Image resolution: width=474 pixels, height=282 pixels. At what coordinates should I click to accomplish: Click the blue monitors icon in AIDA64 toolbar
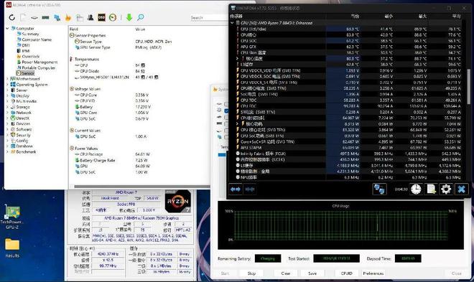[x=57, y=17]
